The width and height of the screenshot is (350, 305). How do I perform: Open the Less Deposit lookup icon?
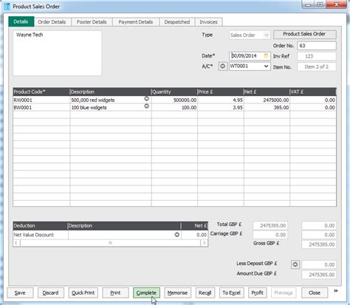point(295,264)
